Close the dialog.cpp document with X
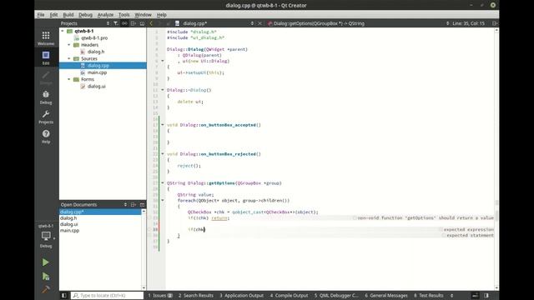This screenshot has height=300, width=534. tap(259, 23)
